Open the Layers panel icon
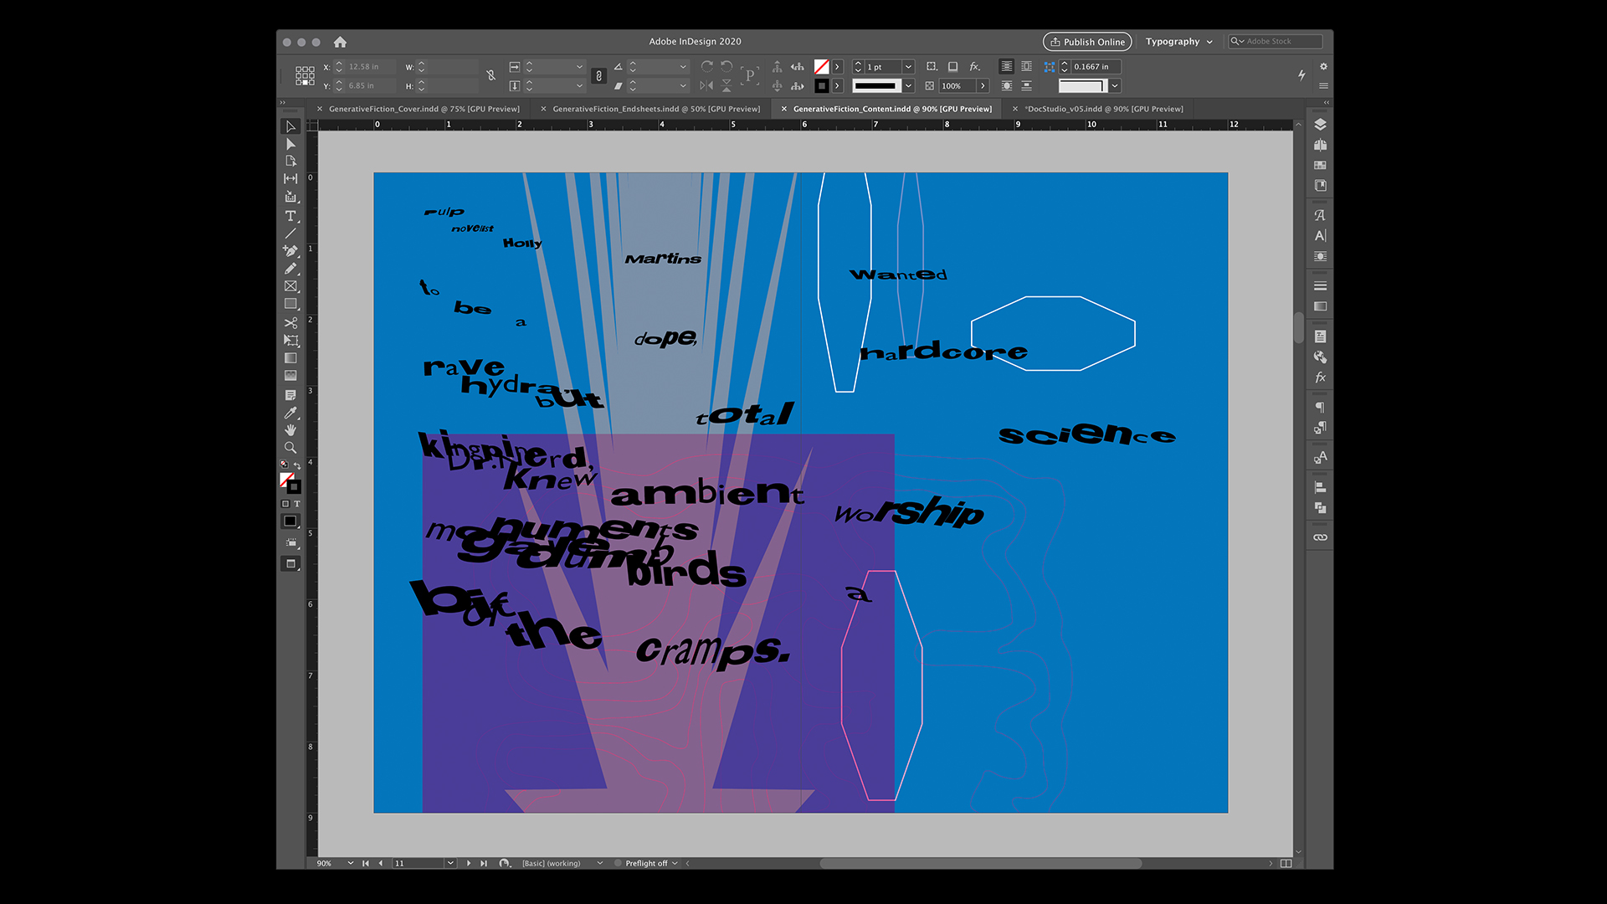 pyautogui.click(x=1320, y=125)
